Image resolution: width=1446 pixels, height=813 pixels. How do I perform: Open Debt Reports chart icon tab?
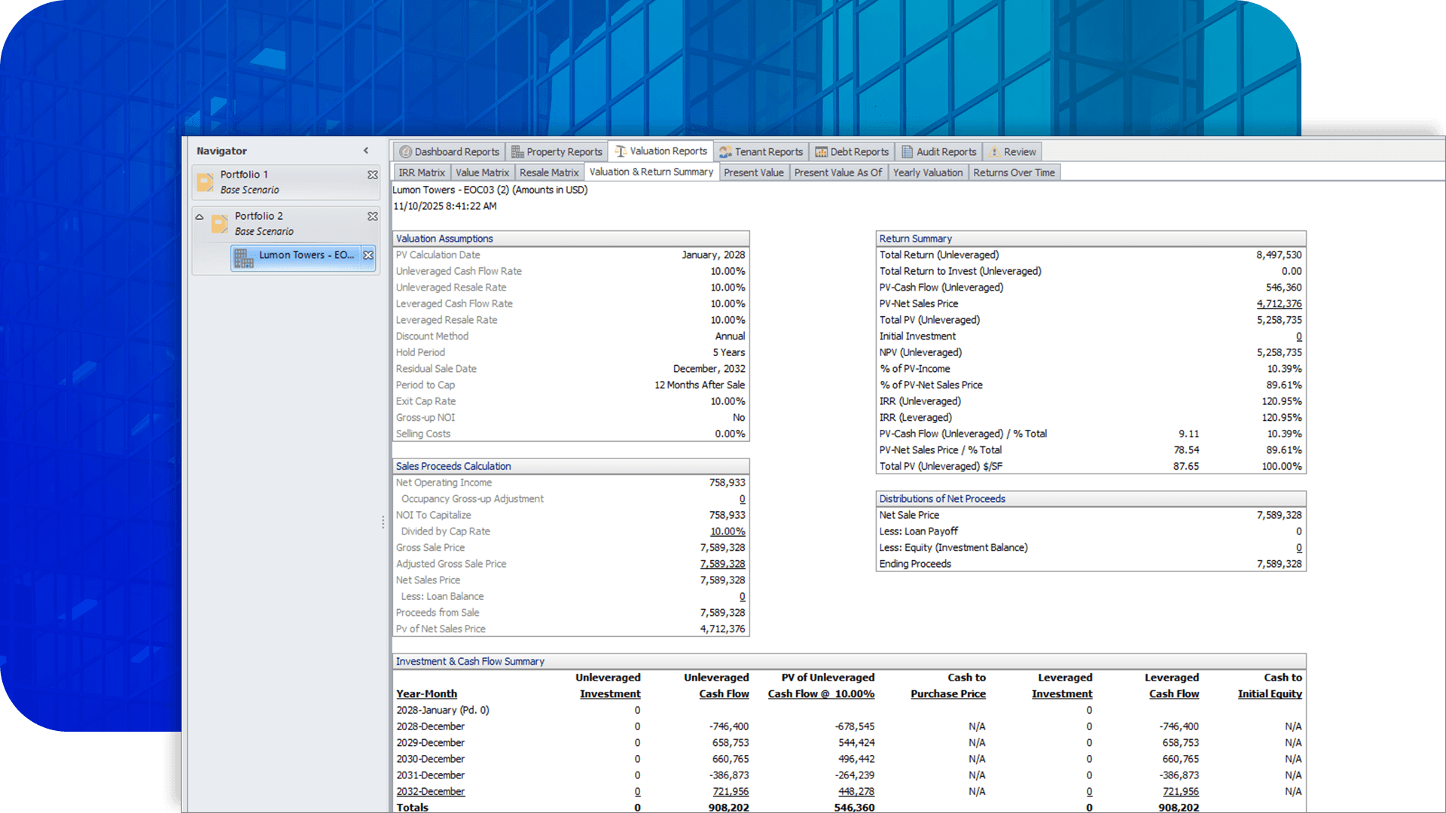(x=821, y=152)
